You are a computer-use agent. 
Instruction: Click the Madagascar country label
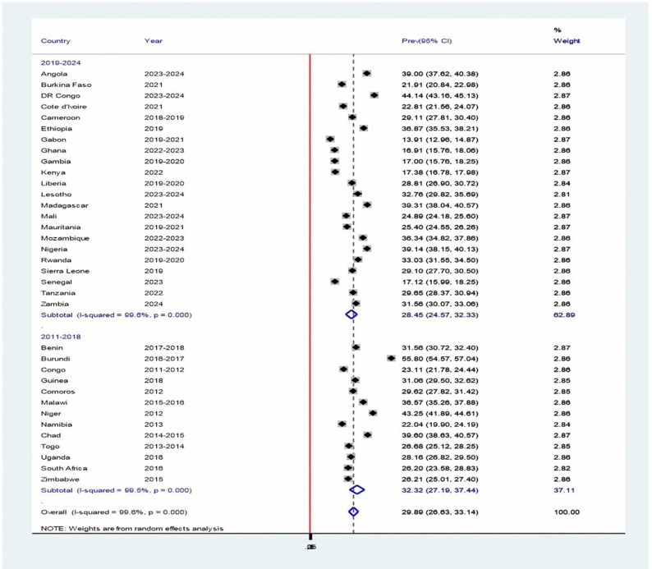pyautogui.click(x=64, y=205)
